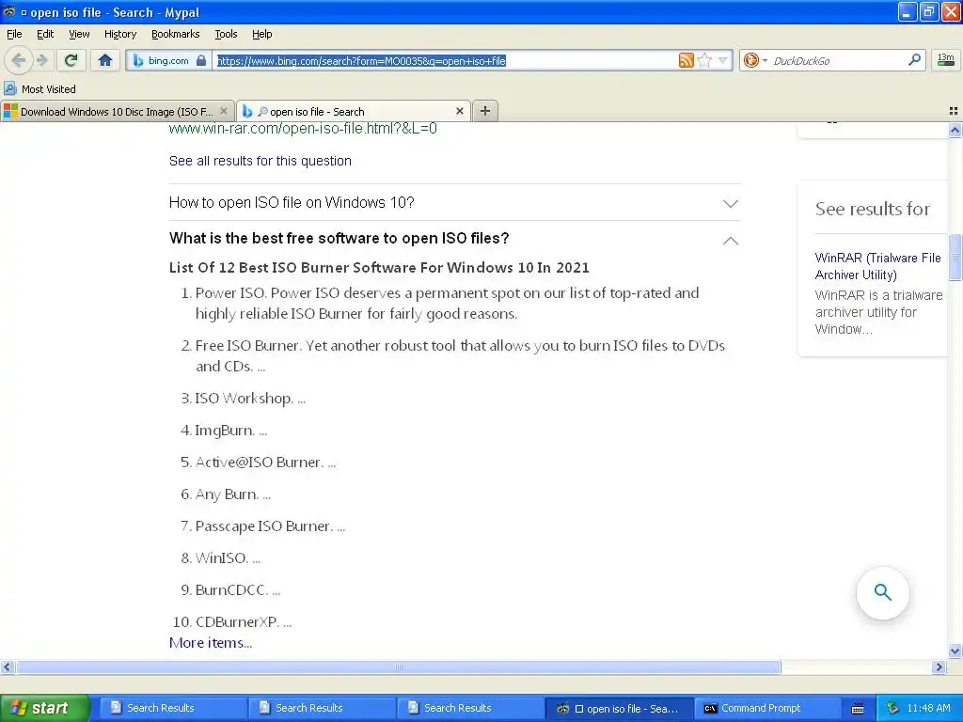Grab the horizontal scrollbar thumb
The height and width of the screenshot is (722, 963).
tap(398, 667)
